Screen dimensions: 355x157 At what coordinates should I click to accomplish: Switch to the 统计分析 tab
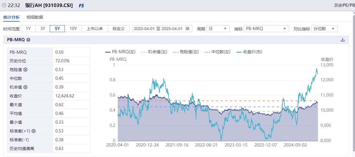(11, 17)
